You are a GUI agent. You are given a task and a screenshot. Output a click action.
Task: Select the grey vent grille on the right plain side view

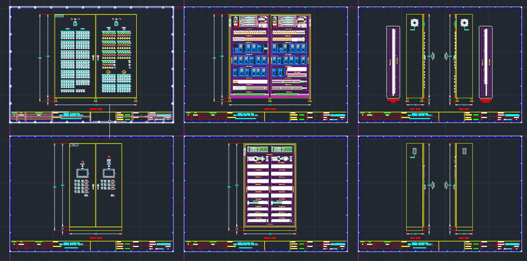[x=464, y=151]
